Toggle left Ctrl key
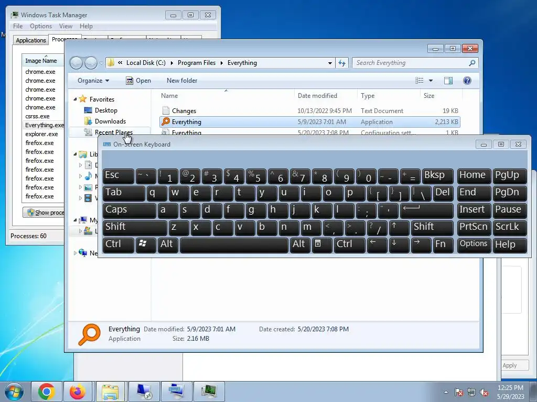This screenshot has width=537, height=402. 118,245
